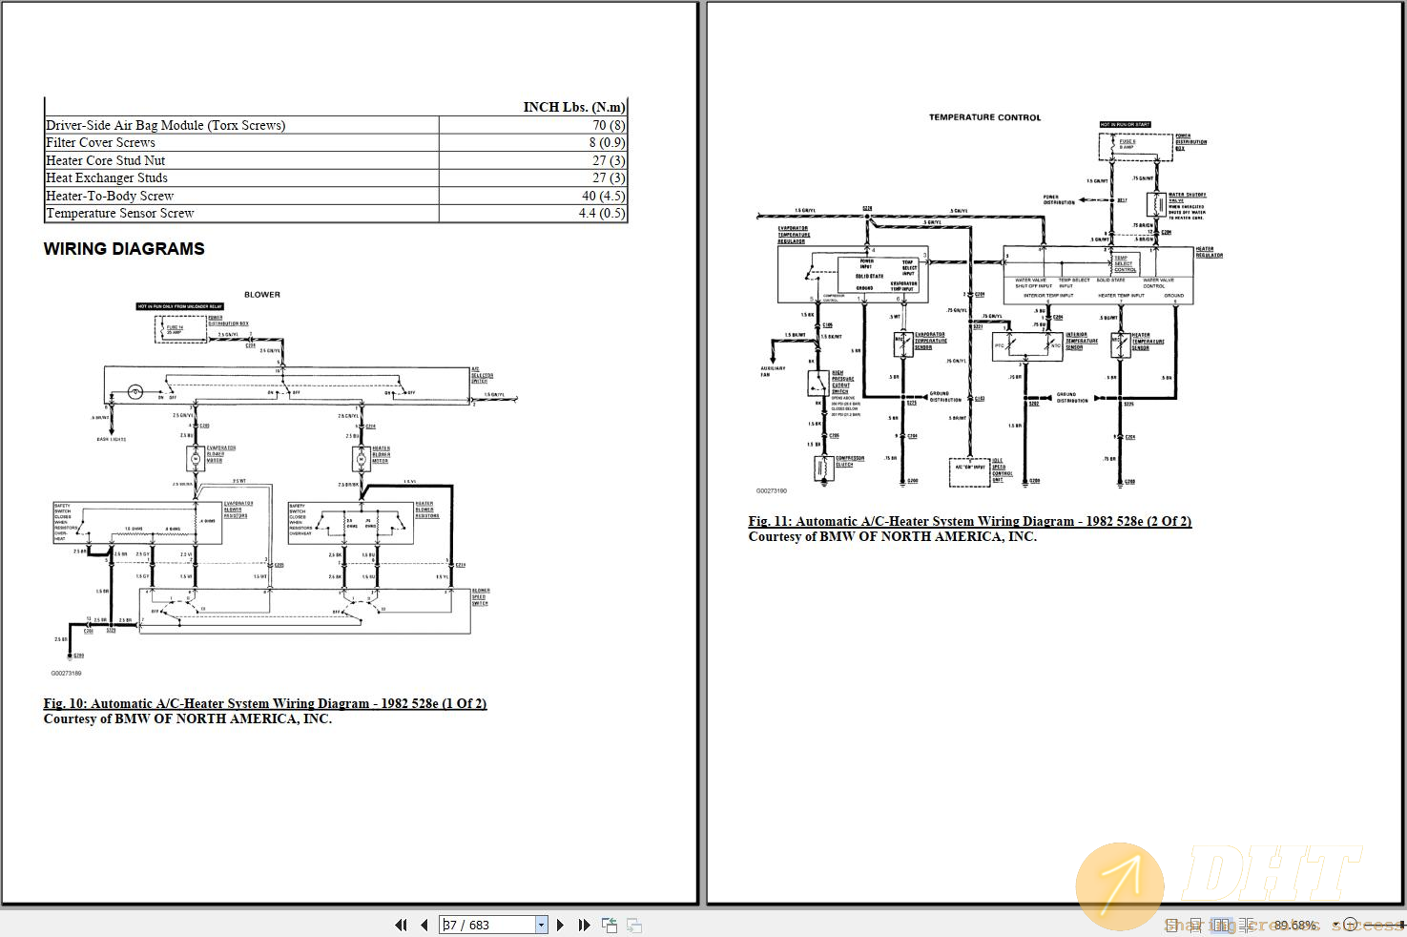The height and width of the screenshot is (937, 1407).
Task: Click the page number field 37 / 683
Action: click(487, 925)
